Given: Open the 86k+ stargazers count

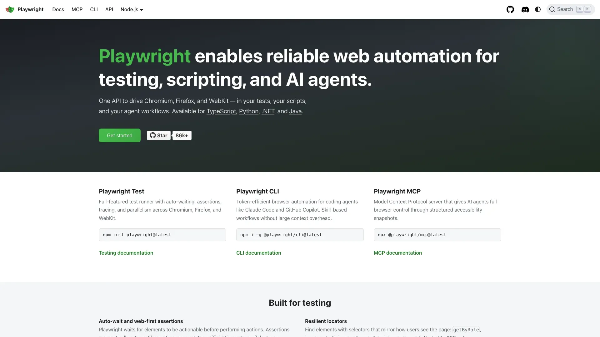Looking at the screenshot, I should [182, 135].
